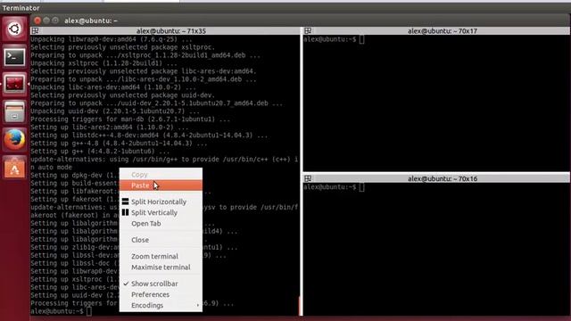The width and height of the screenshot is (571, 321).
Task: Click Split Vertically icon in context menu
Action: point(125,212)
